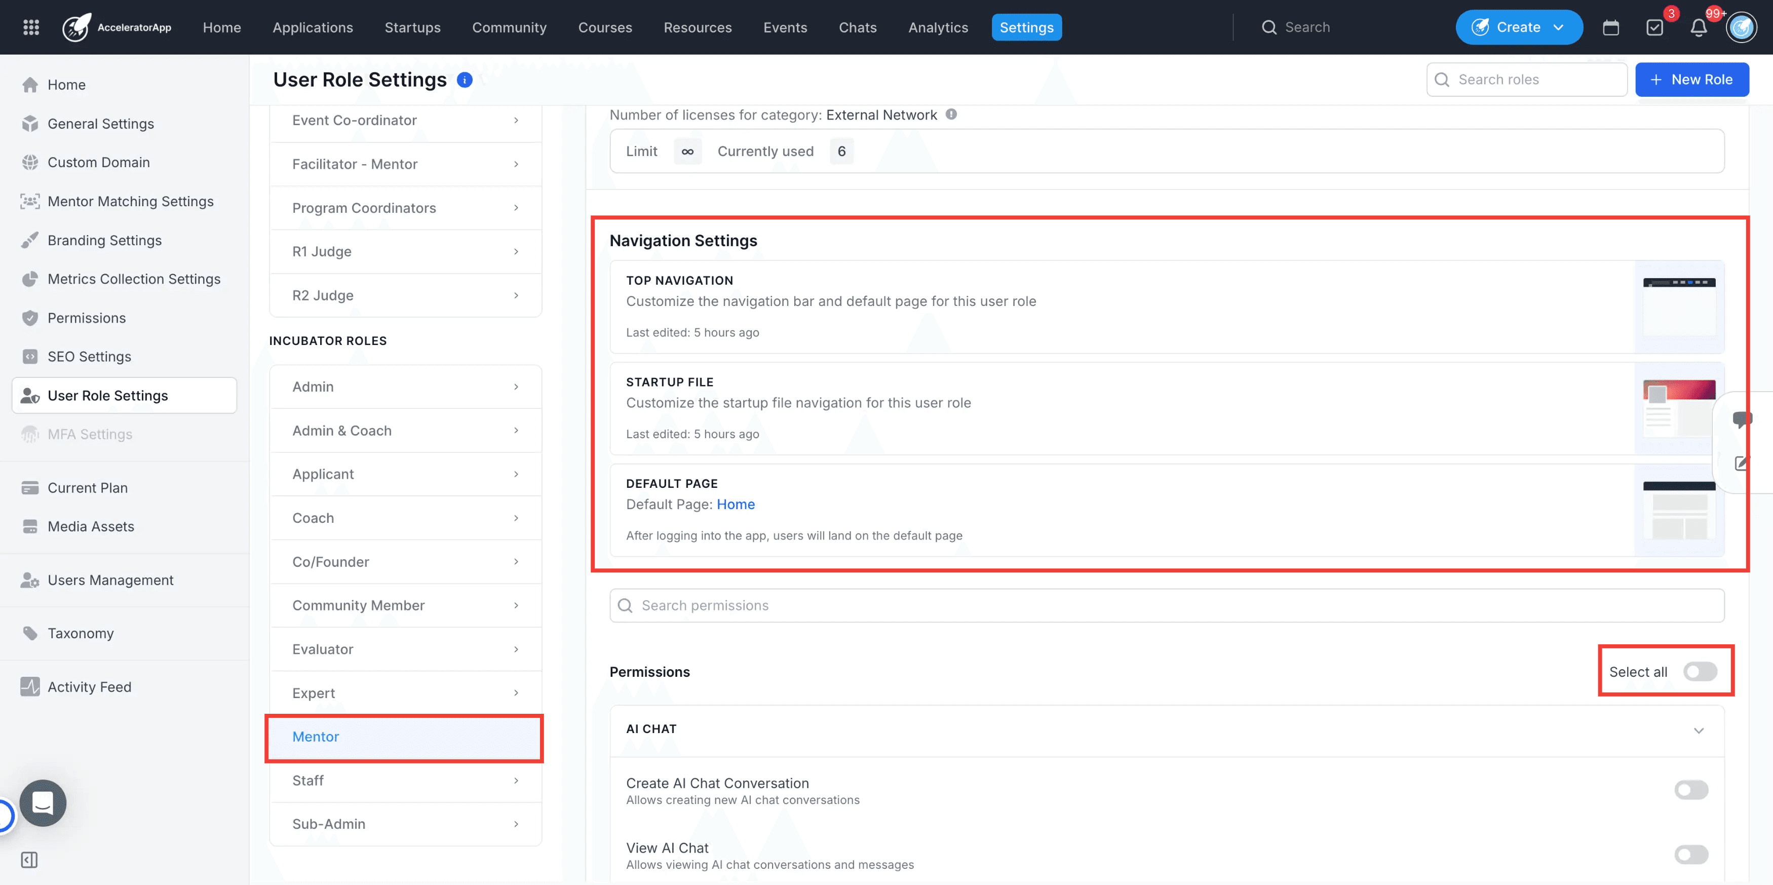Image resolution: width=1773 pixels, height=885 pixels.
Task: Open Branding Settings in sidebar
Action: [105, 240]
